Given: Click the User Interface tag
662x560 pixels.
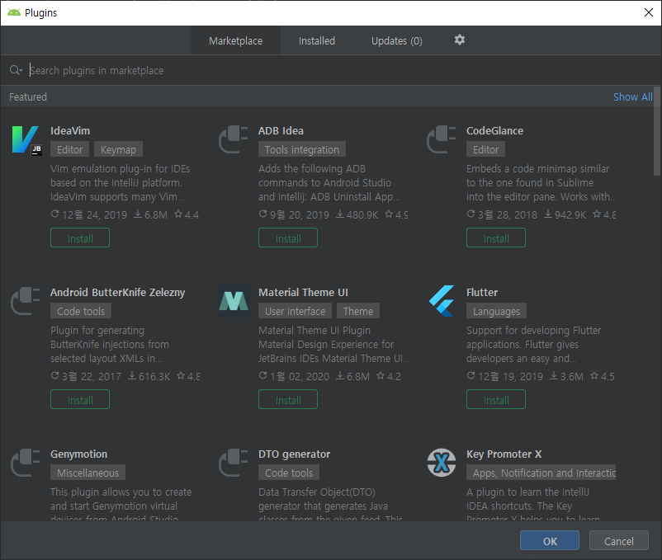Looking at the screenshot, I should pos(296,311).
